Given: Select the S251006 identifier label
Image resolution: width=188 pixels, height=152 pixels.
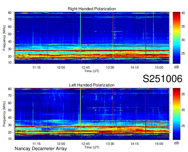Looking at the screenshot, I should click(x=162, y=79).
